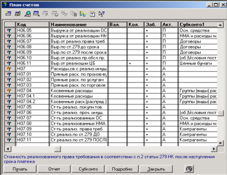
Task: Click the Кол. plus mark in row Н06.11
Action: [130, 64]
